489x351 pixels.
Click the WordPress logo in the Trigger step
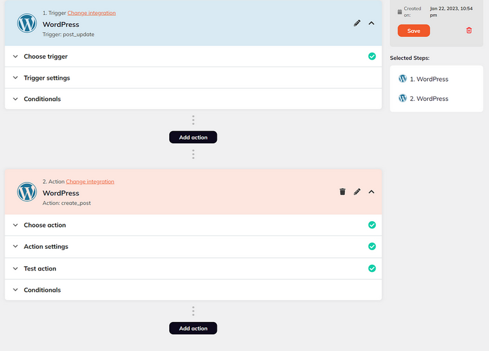tap(27, 23)
